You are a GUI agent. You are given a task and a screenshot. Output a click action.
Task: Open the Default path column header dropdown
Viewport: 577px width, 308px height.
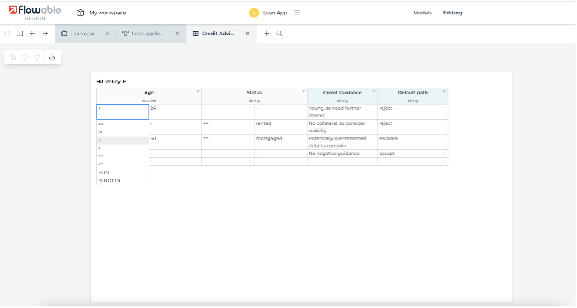[x=444, y=91]
